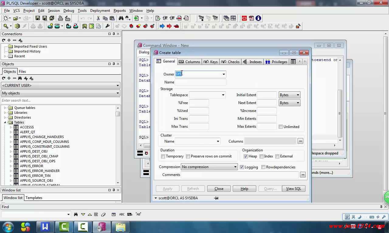The height and width of the screenshot is (233, 389).
Task: Click the binoculars icon in the Find bar
Action: 76,214
